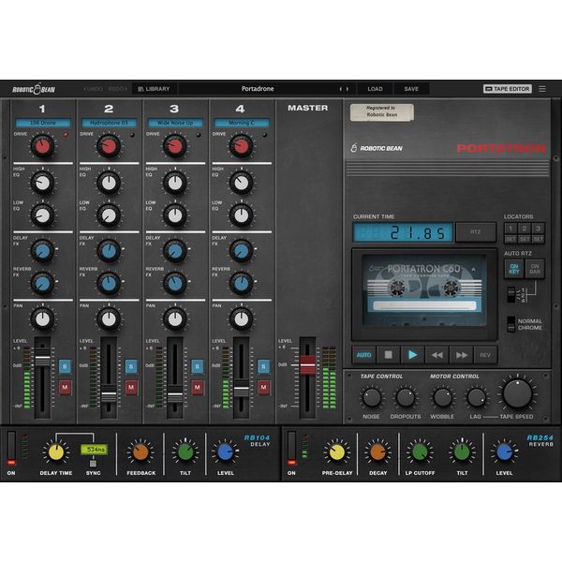Click the yellow Delay Time knob
This screenshot has height=562, width=562.
[55, 452]
